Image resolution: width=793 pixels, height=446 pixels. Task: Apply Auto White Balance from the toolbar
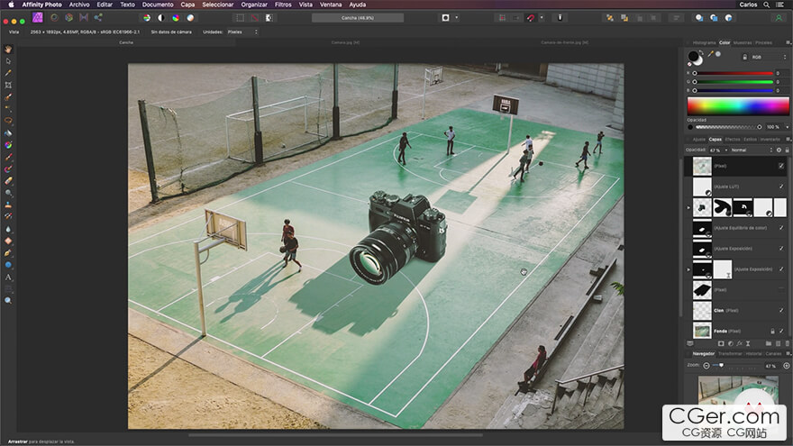(x=190, y=18)
